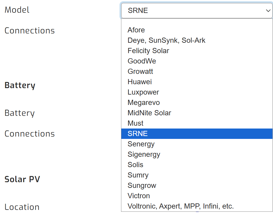Select Felicity Solar as the model

pos(148,51)
